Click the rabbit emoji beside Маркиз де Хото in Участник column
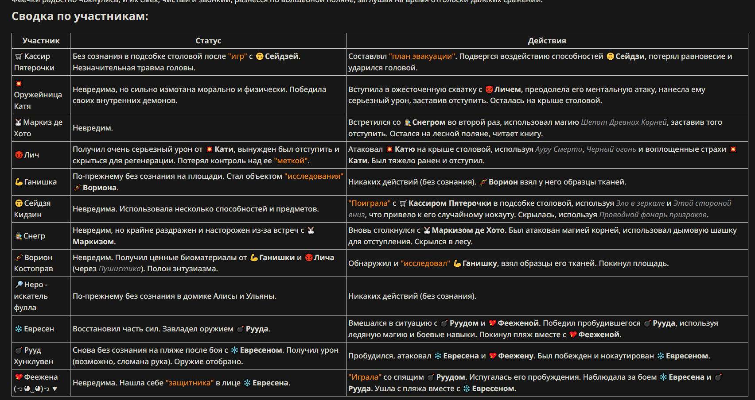755x400 pixels. click(x=18, y=123)
